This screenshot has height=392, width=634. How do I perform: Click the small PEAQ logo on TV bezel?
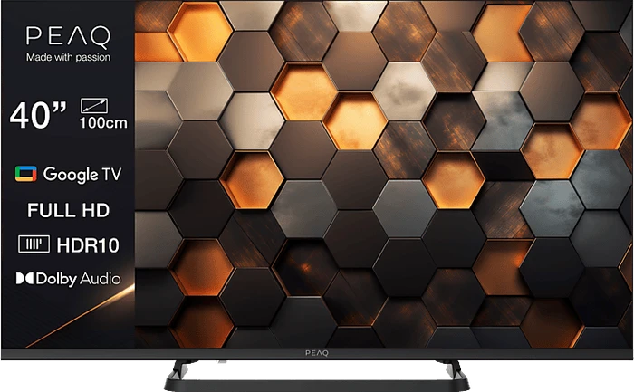[317, 353]
